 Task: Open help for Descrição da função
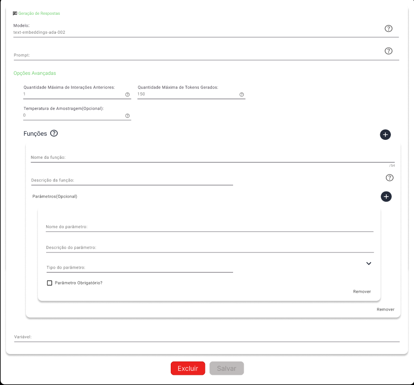tap(390, 178)
